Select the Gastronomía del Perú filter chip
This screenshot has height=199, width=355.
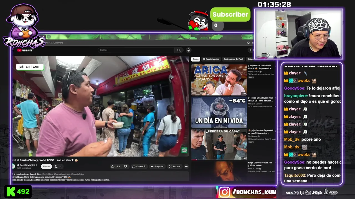pos(233,59)
